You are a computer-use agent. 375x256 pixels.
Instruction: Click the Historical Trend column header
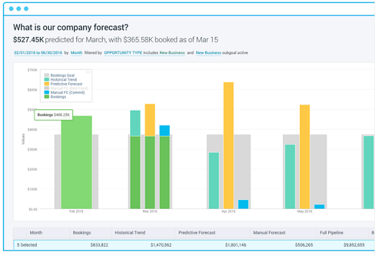(130, 233)
